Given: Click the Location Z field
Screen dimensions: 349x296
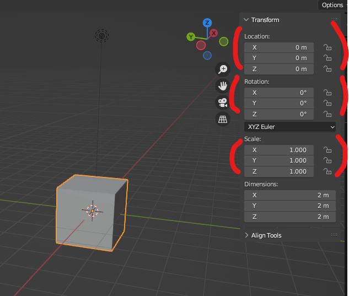Looking at the screenshot, I should [x=279, y=69].
